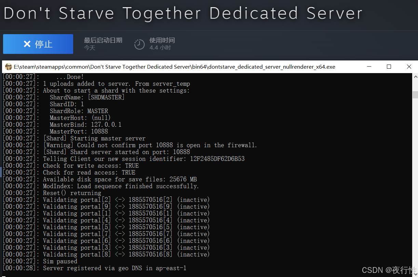
Task: Click the 'Validating portal[1]' line
Action: coord(106,213)
